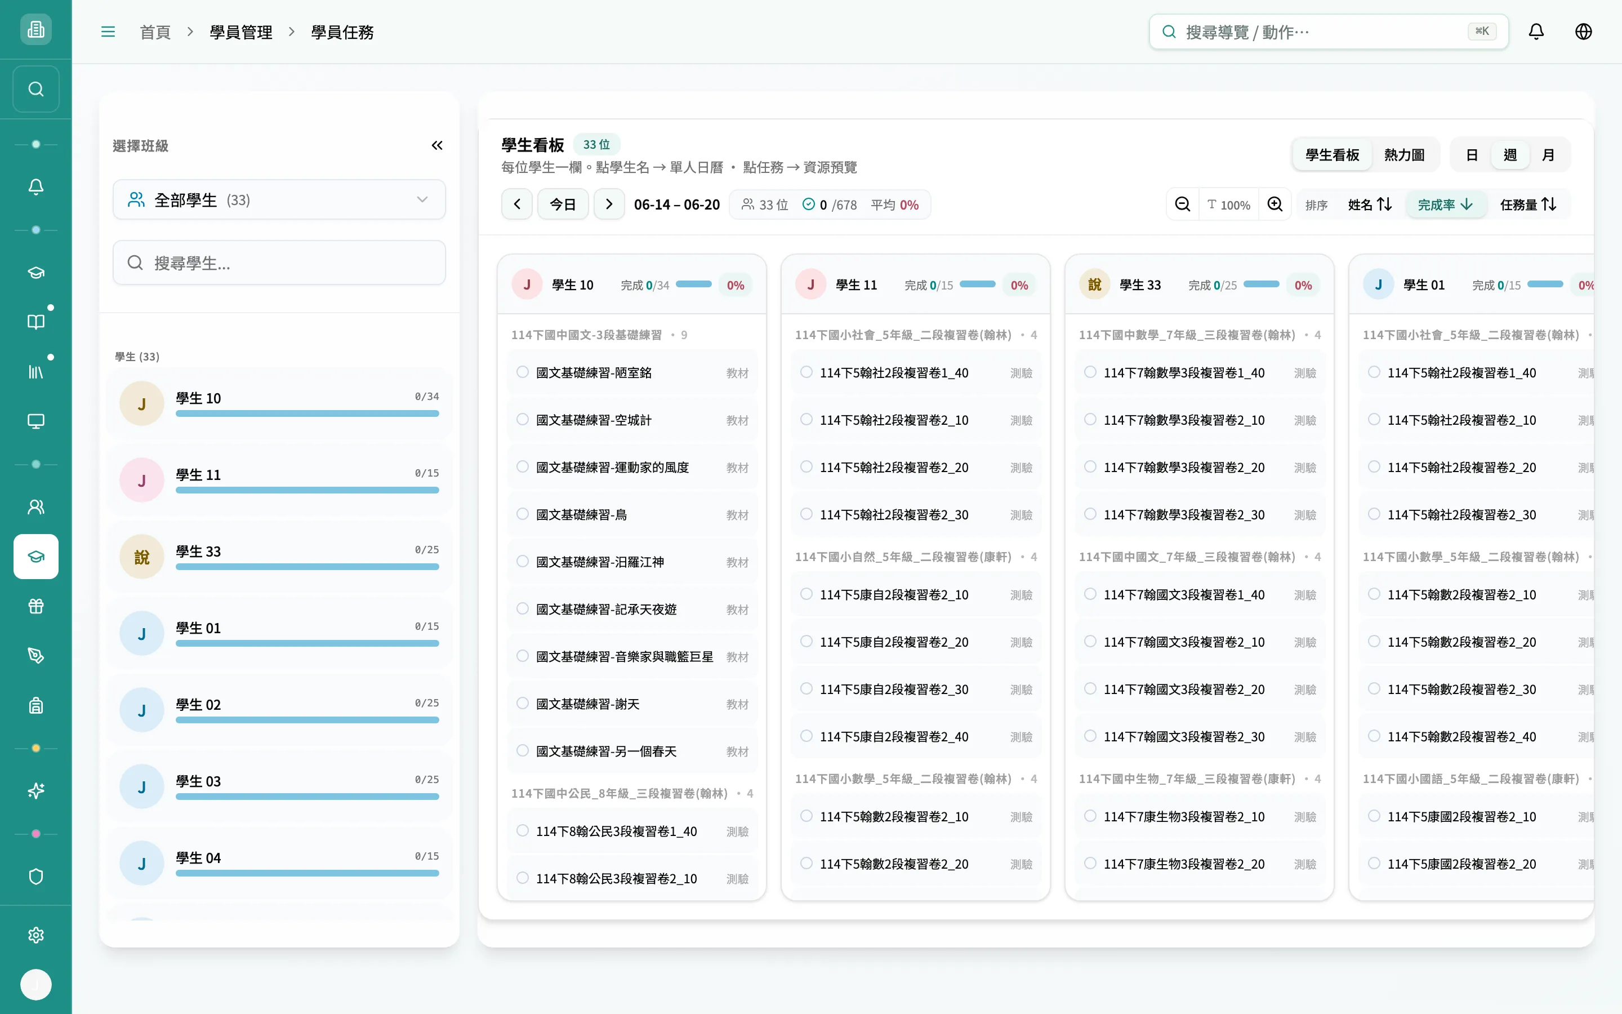This screenshot has width=1622, height=1014.
Task: Sort by 任務量
Action: point(1527,204)
